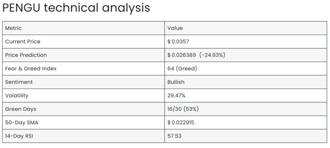Select the "Fear & Greed Index" label
This screenshot has height=148, width=330.
coord(31,69)
